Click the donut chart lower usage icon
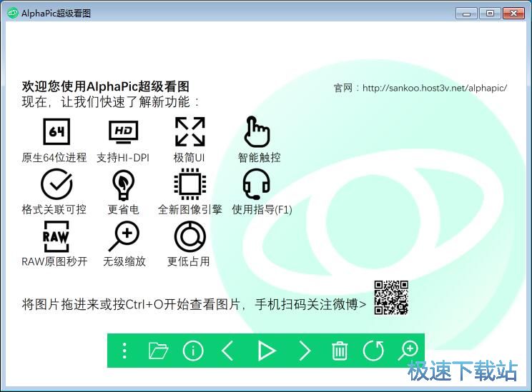 190,236
